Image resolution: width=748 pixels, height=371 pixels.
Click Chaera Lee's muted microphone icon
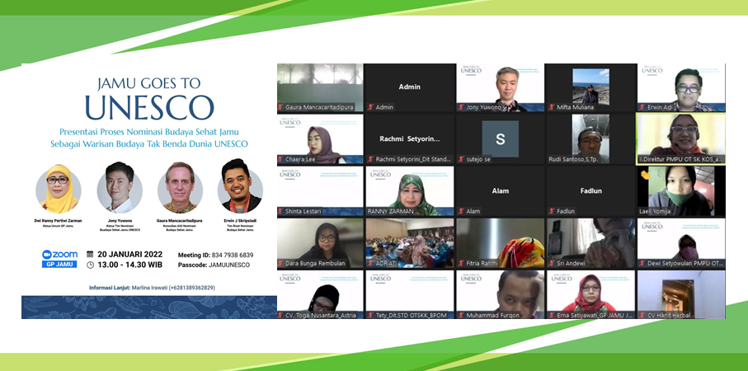(280, 159)
